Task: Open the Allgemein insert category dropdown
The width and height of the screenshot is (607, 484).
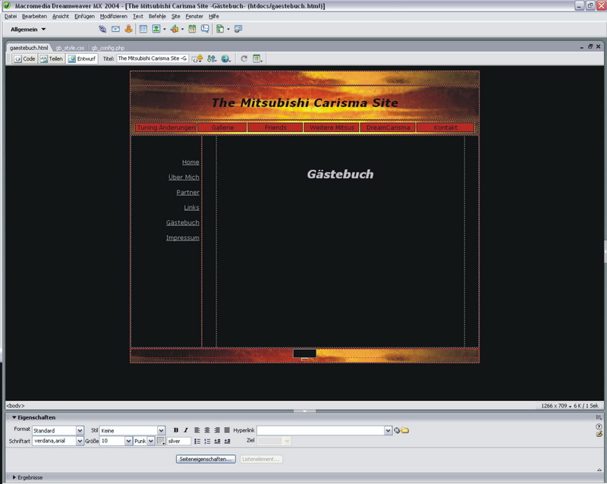Action: pyautogui.click(x=28, y=30)
